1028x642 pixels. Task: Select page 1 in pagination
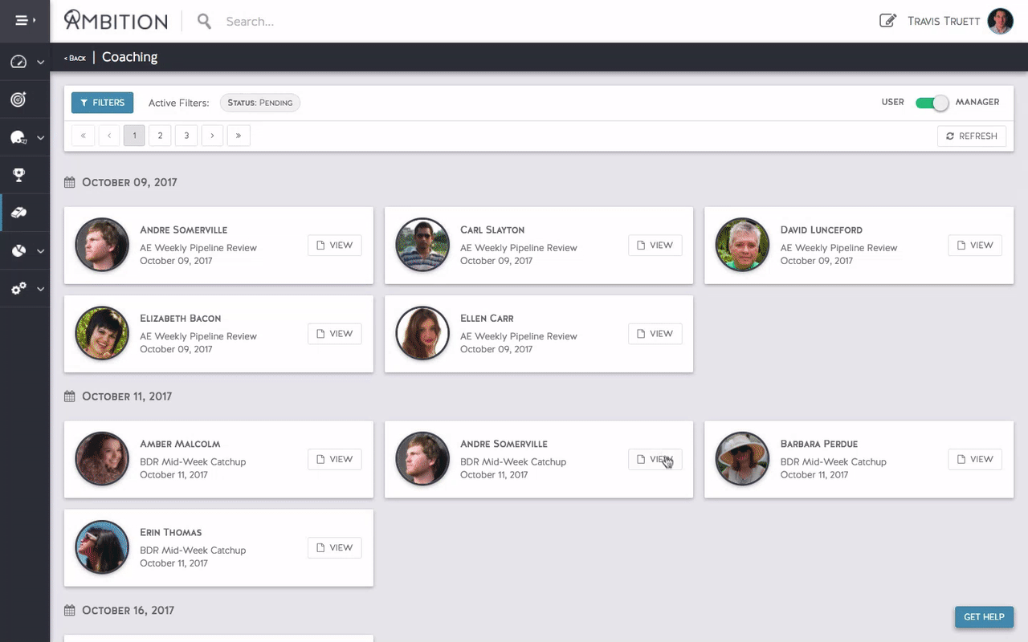coord(134,136)
